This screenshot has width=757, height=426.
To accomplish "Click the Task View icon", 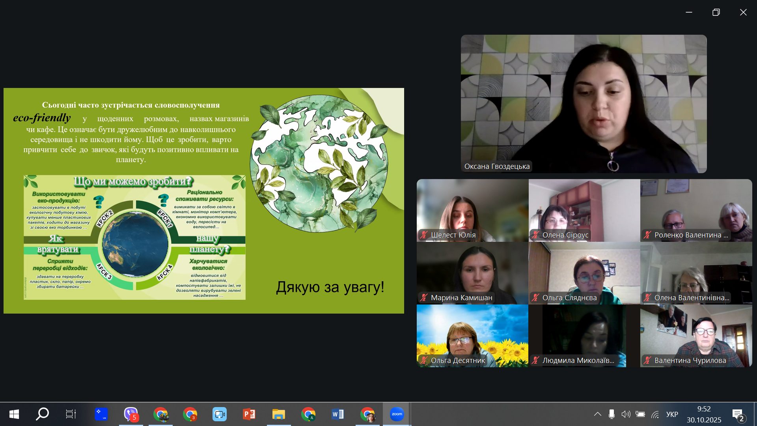I will pyautogui.click(x=71, y=414).
